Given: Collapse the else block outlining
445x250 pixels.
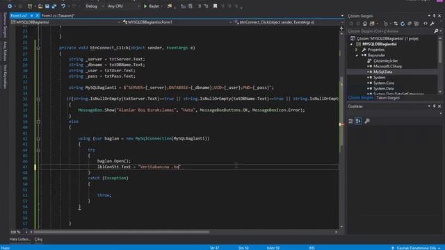Looking at the screenshot, I should tap(38, 122).
